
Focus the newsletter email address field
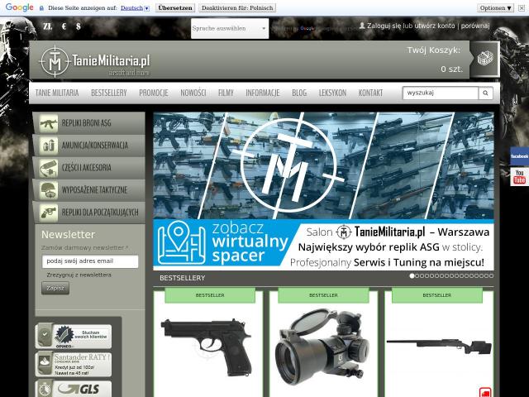click(90, 261)
